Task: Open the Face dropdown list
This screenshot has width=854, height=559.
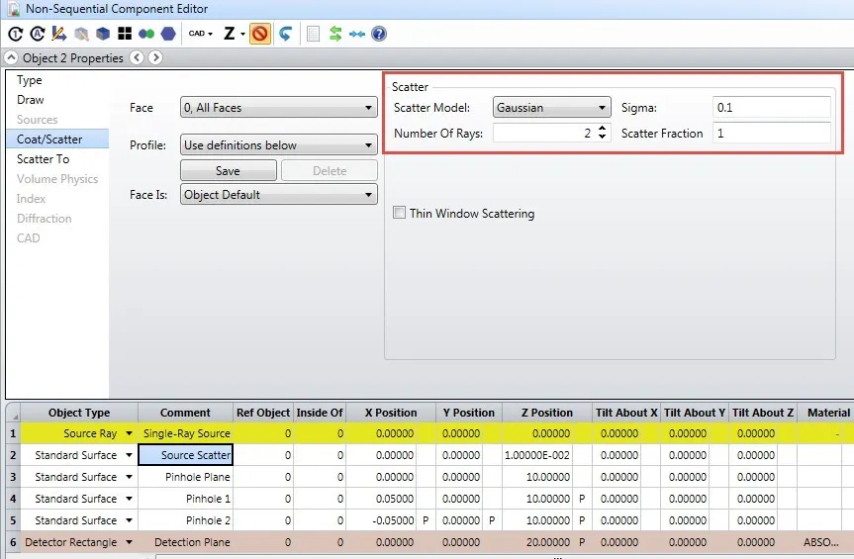Action: [x=278, y=108]
